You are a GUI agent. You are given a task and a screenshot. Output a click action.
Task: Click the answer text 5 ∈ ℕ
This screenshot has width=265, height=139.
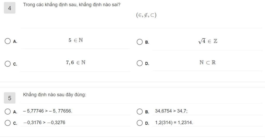tap(76, 40)
